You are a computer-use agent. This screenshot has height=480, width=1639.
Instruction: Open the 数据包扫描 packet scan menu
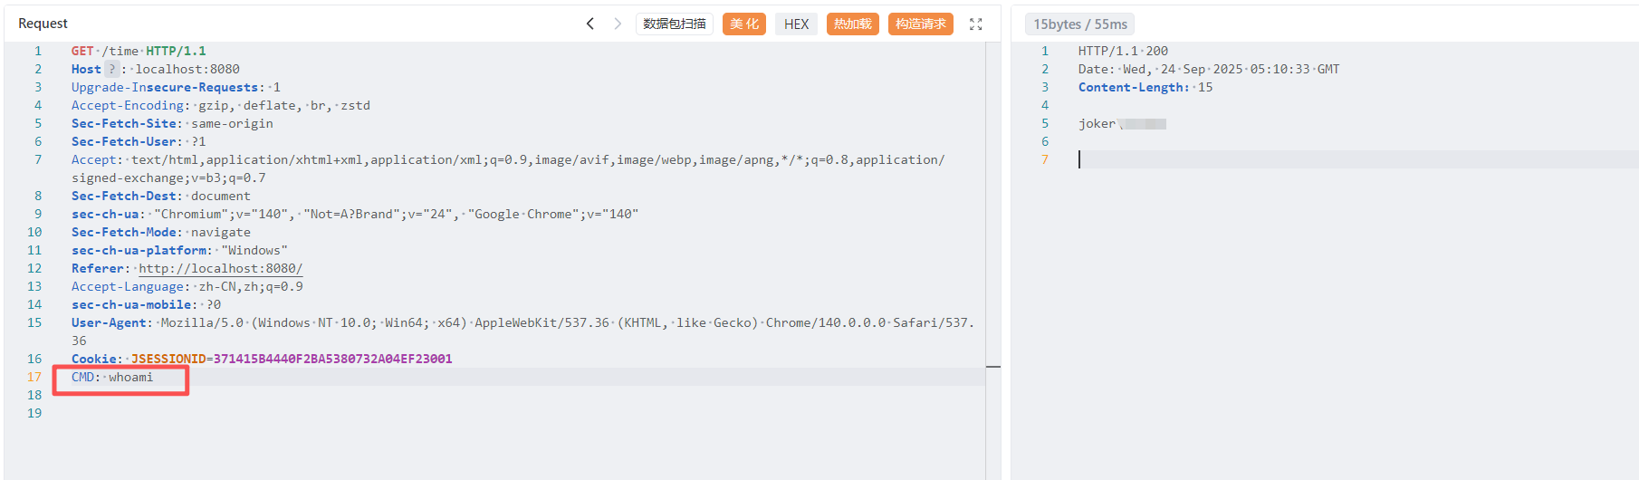674,24
